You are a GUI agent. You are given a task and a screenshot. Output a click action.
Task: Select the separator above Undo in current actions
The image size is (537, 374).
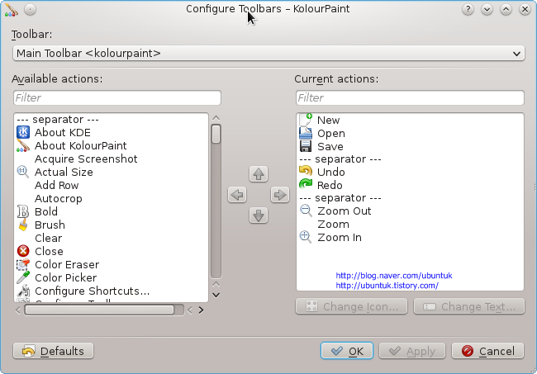point(410,159)
